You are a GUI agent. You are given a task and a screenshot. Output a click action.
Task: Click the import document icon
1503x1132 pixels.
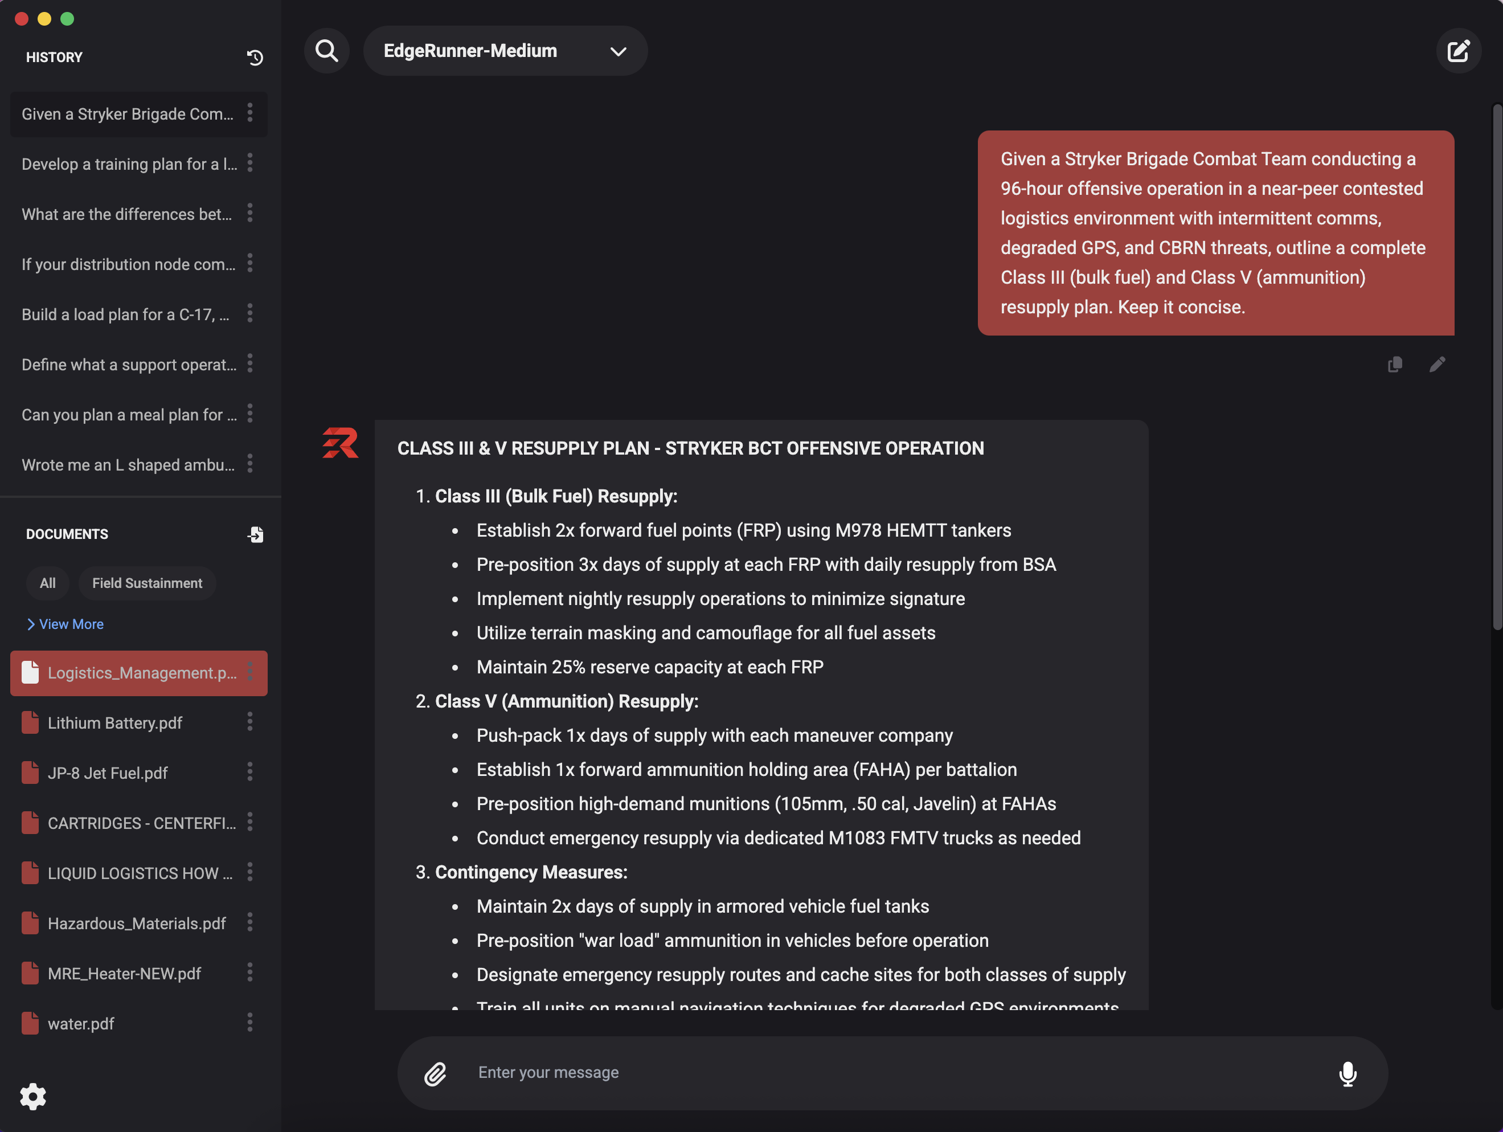pyautogui.click(x=255, y=534)
